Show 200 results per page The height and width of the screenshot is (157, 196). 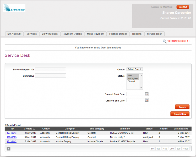[172, 149]
